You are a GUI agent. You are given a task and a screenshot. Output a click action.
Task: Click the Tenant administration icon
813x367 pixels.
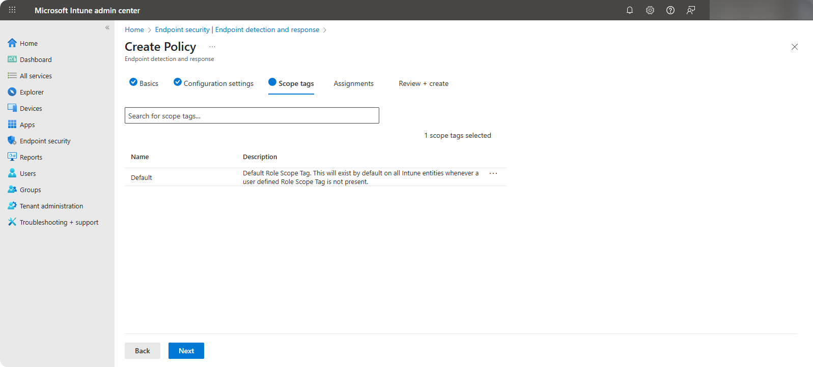coord(12,206)
